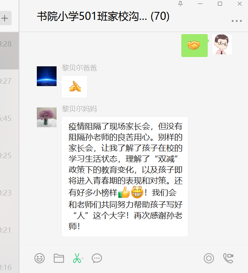248x273 pixels.
Task: Open chat history speech bubble icon
Action: (x=97, y=258)
